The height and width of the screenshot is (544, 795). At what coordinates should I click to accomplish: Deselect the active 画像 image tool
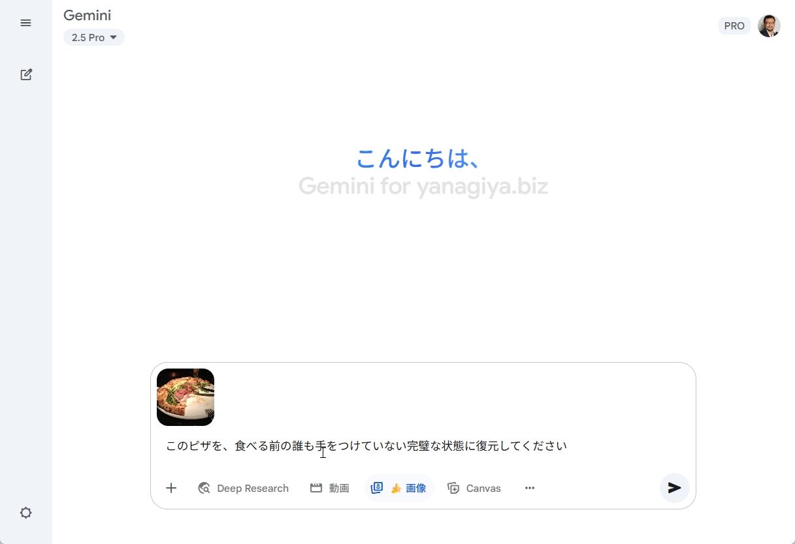tap(398, 488)
